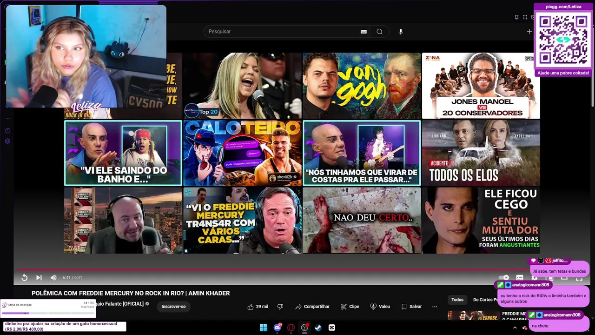Open the Todos os Elos acidente video
Screen dimensions: 595x335
[481, 153]
